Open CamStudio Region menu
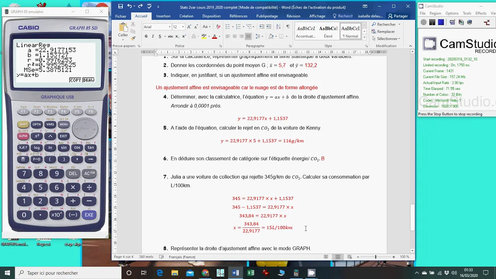 (x=435, y=13)
